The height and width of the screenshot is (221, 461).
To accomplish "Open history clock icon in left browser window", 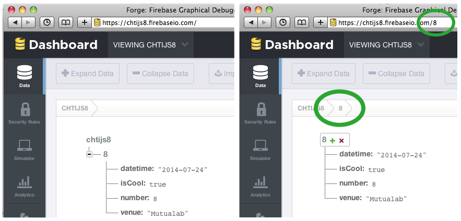I will point(47,22).
